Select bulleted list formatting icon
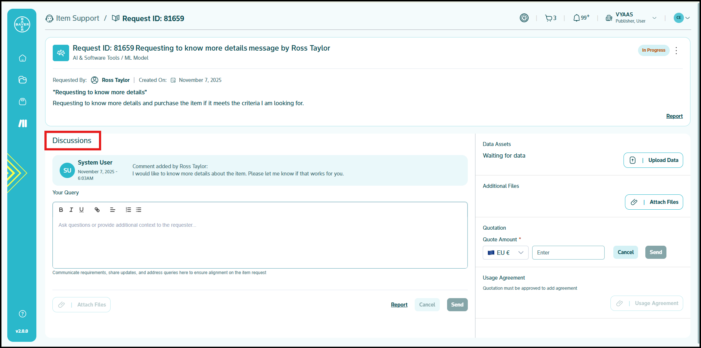The width and height of the screenshot is (701, 348). [x=139, y=210]
